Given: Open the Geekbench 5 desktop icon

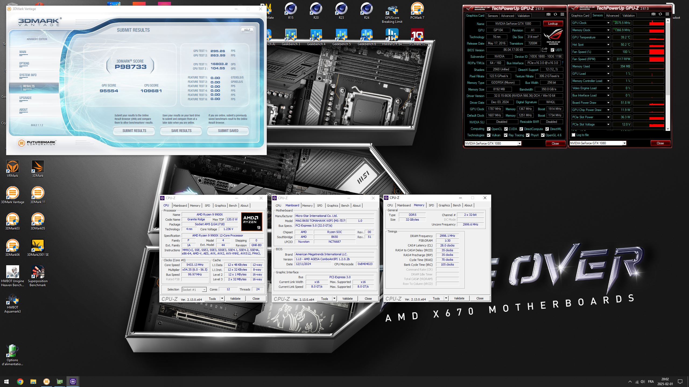Looking at the screenshot, I should click(x=341, y=37).
